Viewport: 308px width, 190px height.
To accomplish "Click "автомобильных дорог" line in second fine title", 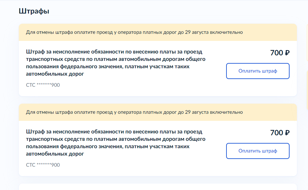I will click(55, 154).
